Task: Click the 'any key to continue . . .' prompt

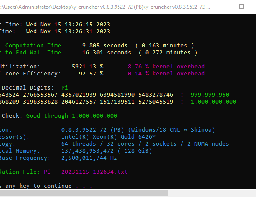Action: [x=49, y=186]
